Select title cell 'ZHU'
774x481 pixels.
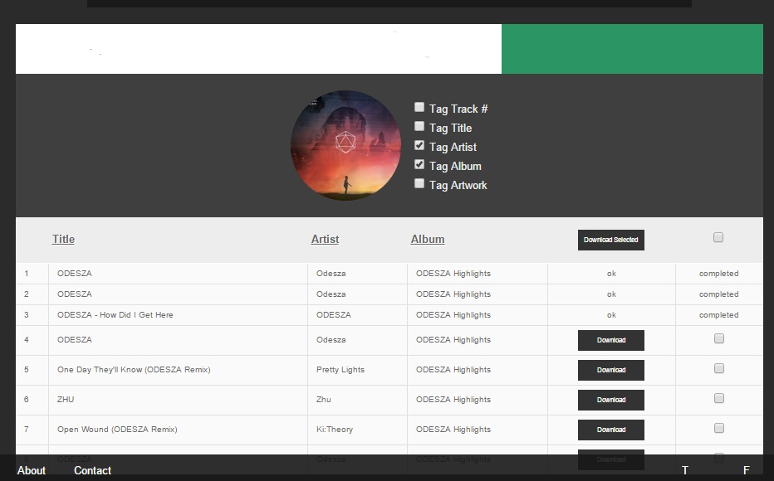tap(66, 400)
